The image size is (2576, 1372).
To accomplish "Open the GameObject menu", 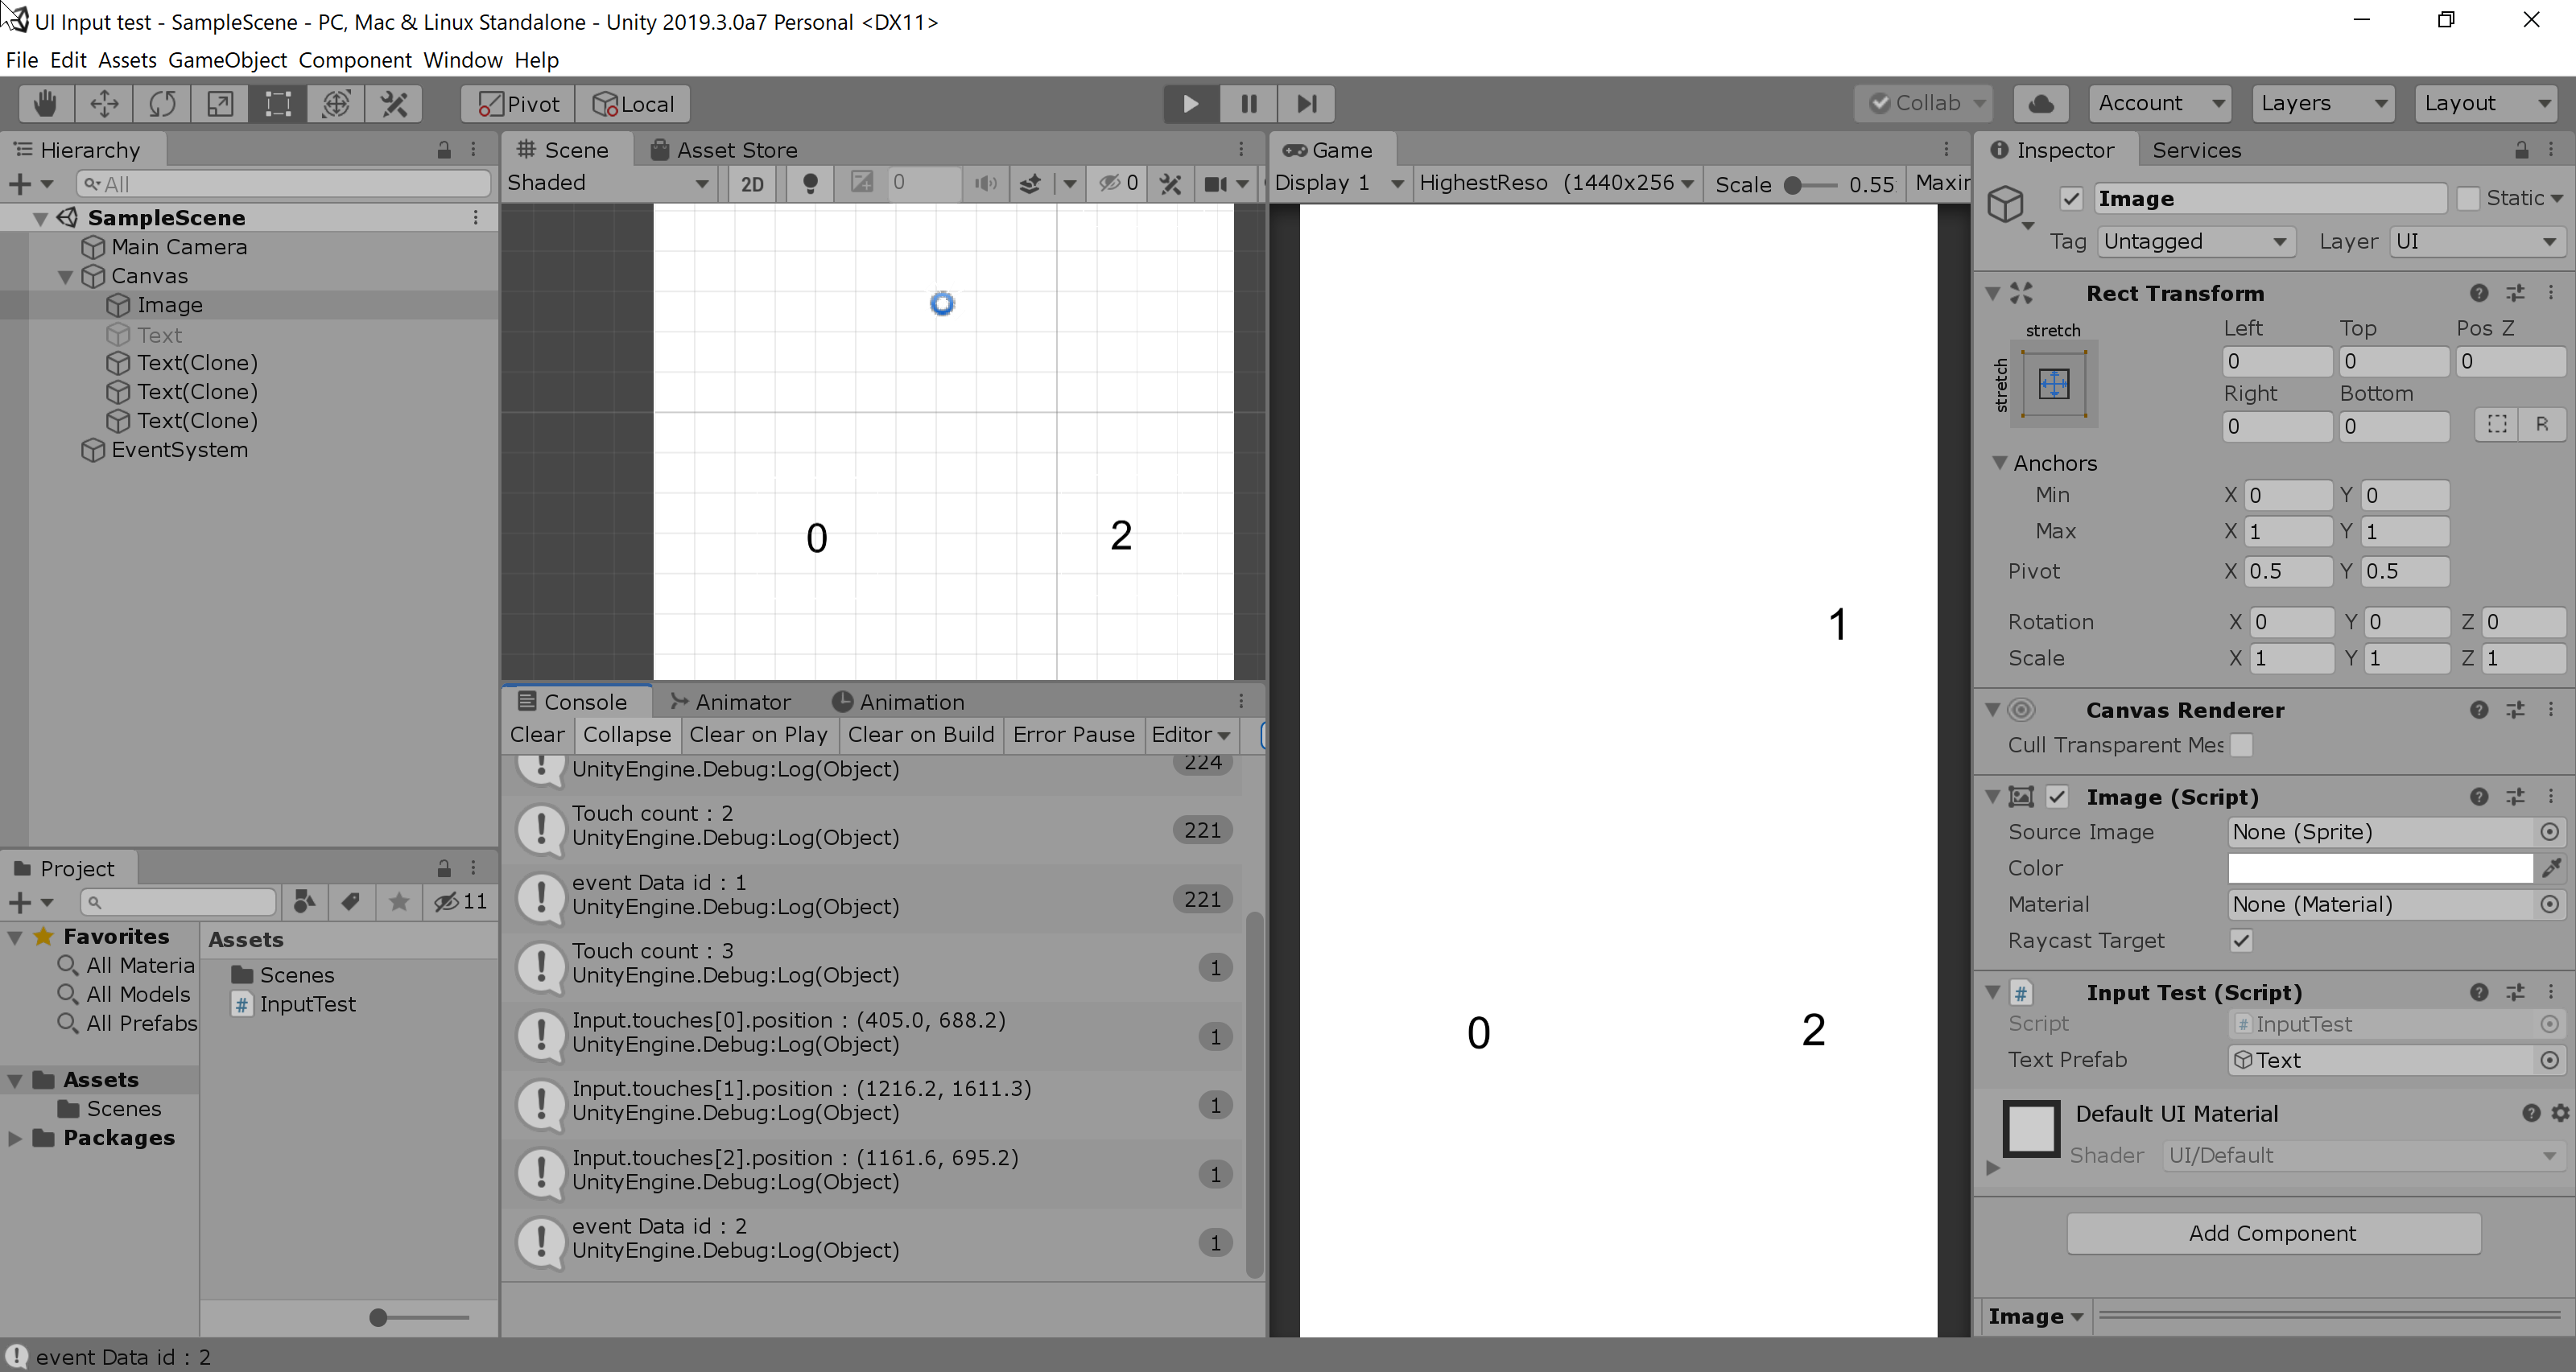I will [227, 60].
